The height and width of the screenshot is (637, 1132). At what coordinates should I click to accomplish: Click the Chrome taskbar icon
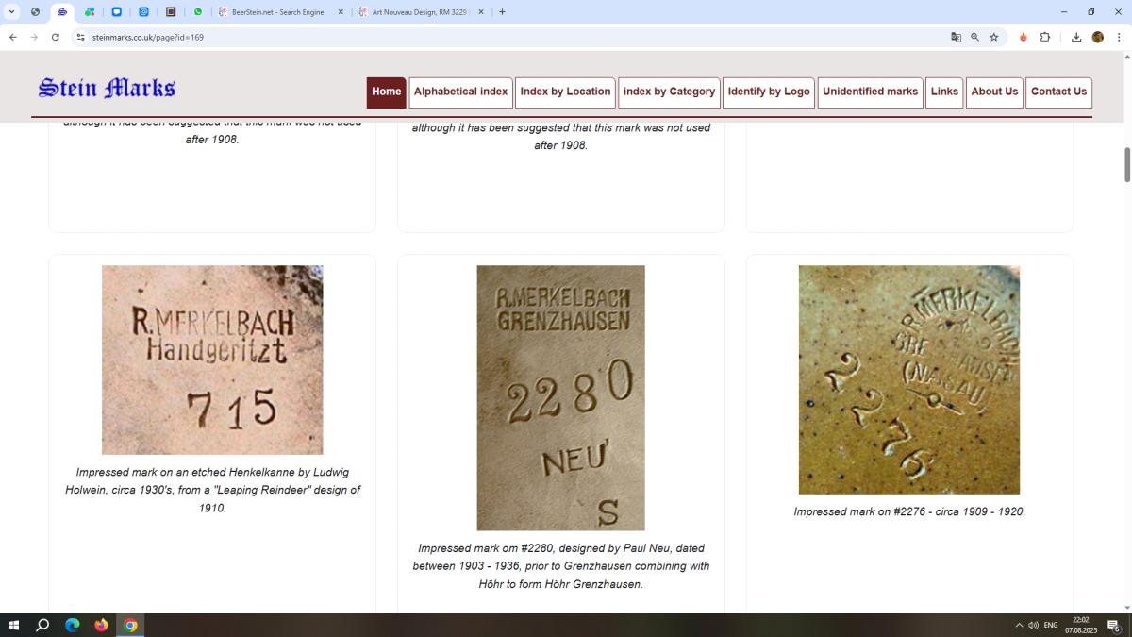pos(130,625)
